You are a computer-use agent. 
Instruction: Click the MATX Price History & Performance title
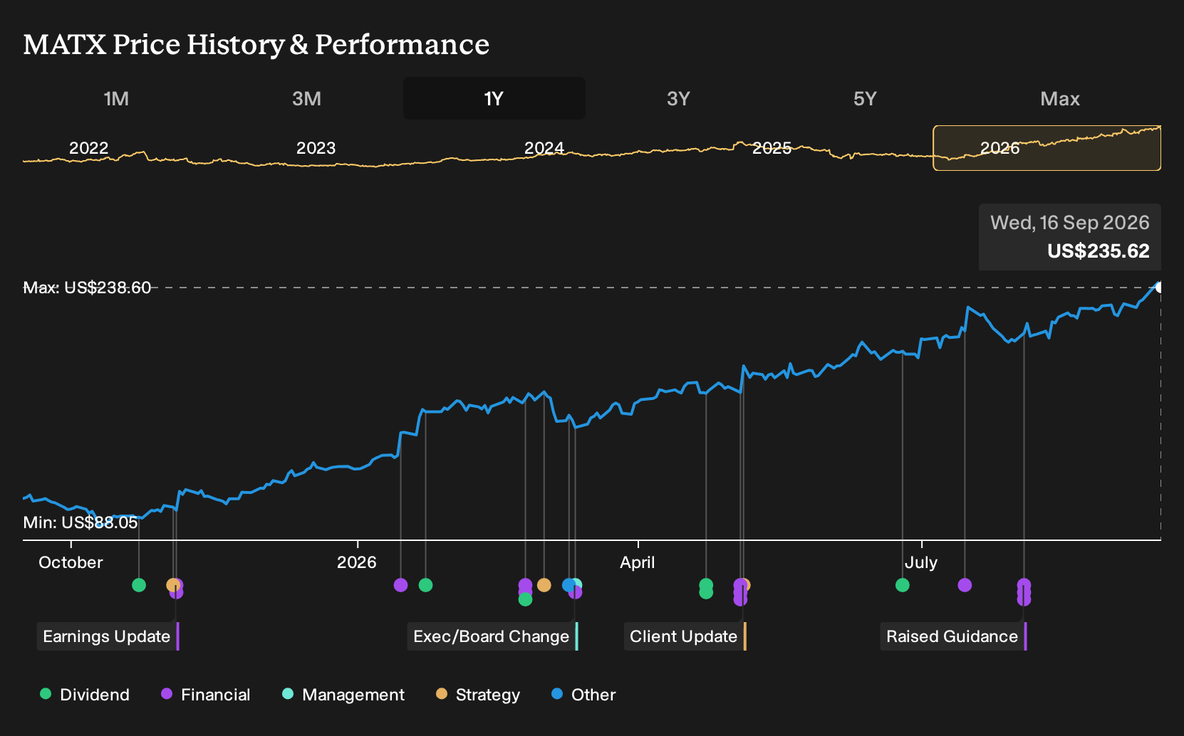click(x=256, y=44)
